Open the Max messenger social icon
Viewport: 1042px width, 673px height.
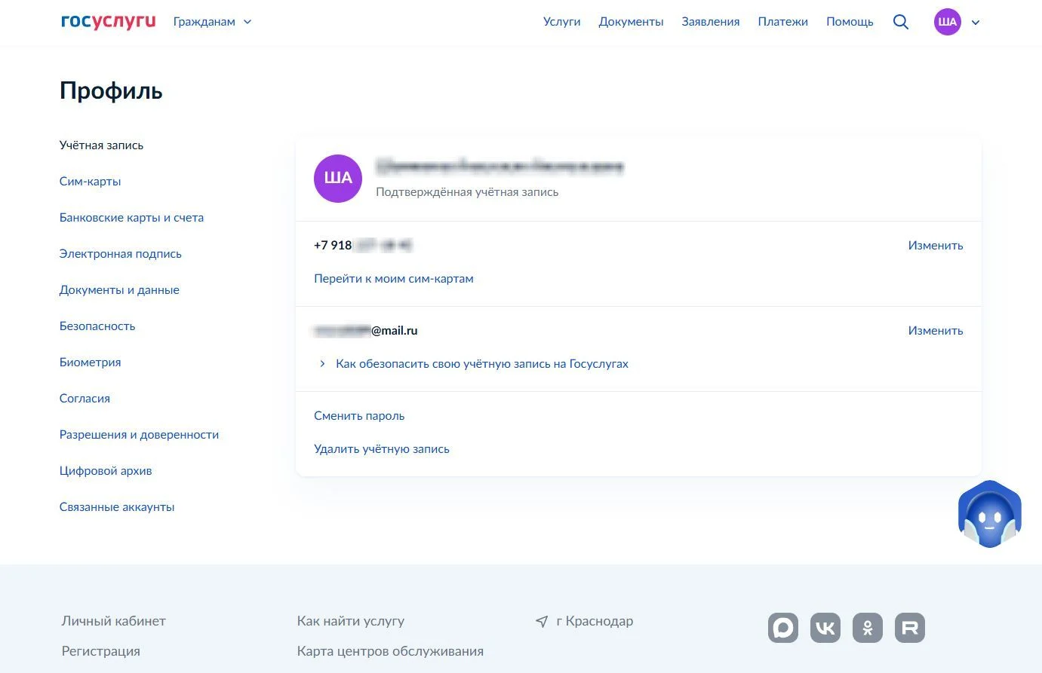pyautogui.click(x=783, y=628)
